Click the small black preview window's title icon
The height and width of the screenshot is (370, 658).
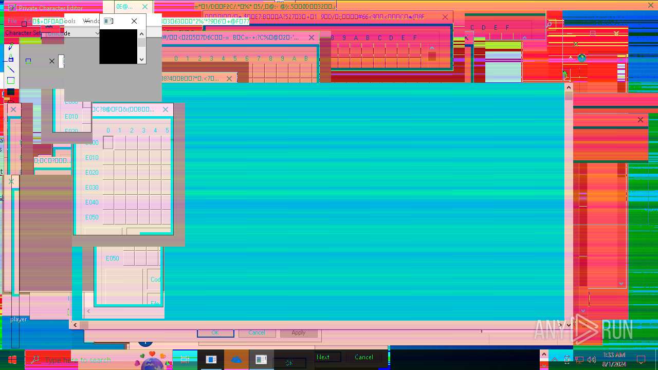pos(108,21)
